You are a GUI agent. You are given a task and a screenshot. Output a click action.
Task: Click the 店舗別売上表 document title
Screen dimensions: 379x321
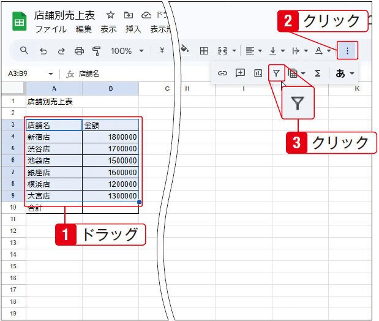pos(64,15)
